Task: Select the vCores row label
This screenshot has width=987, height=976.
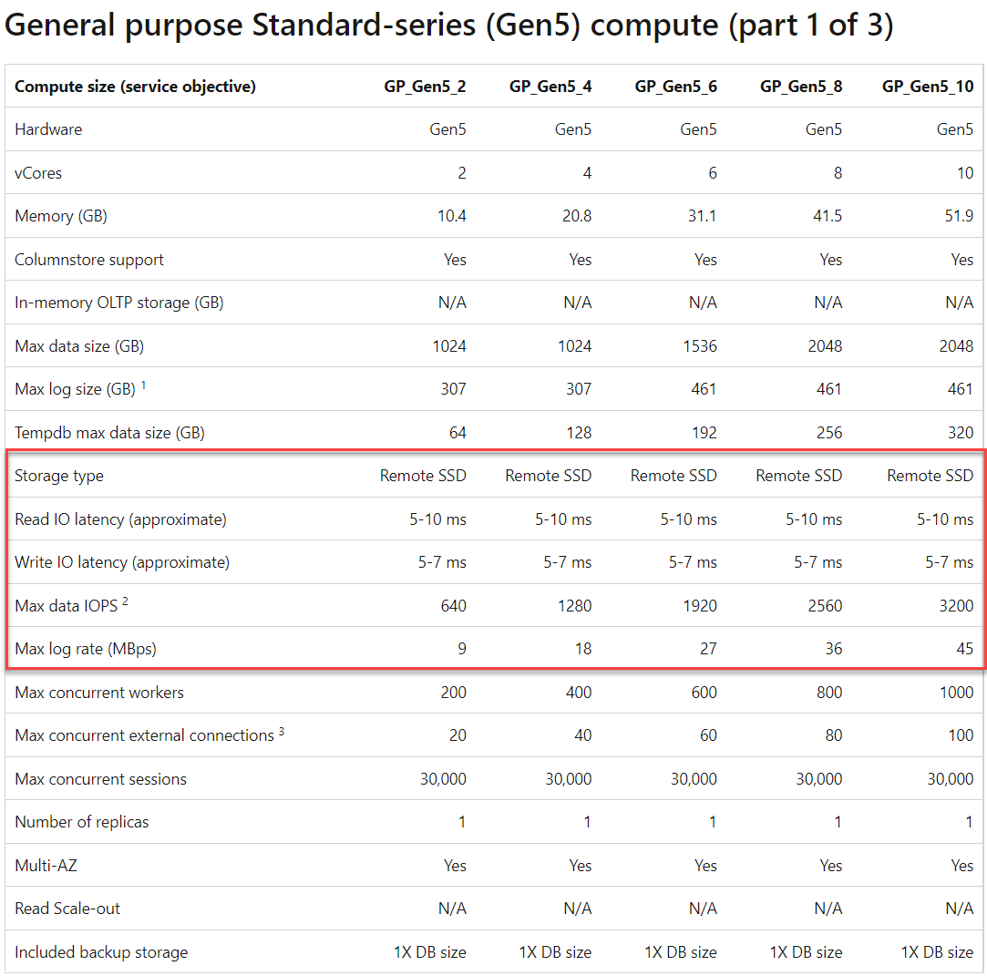Action: (x=38, y=173)
